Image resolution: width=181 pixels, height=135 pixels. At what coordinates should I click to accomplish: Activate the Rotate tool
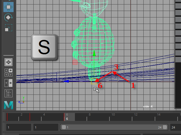[x=8, y=17]
